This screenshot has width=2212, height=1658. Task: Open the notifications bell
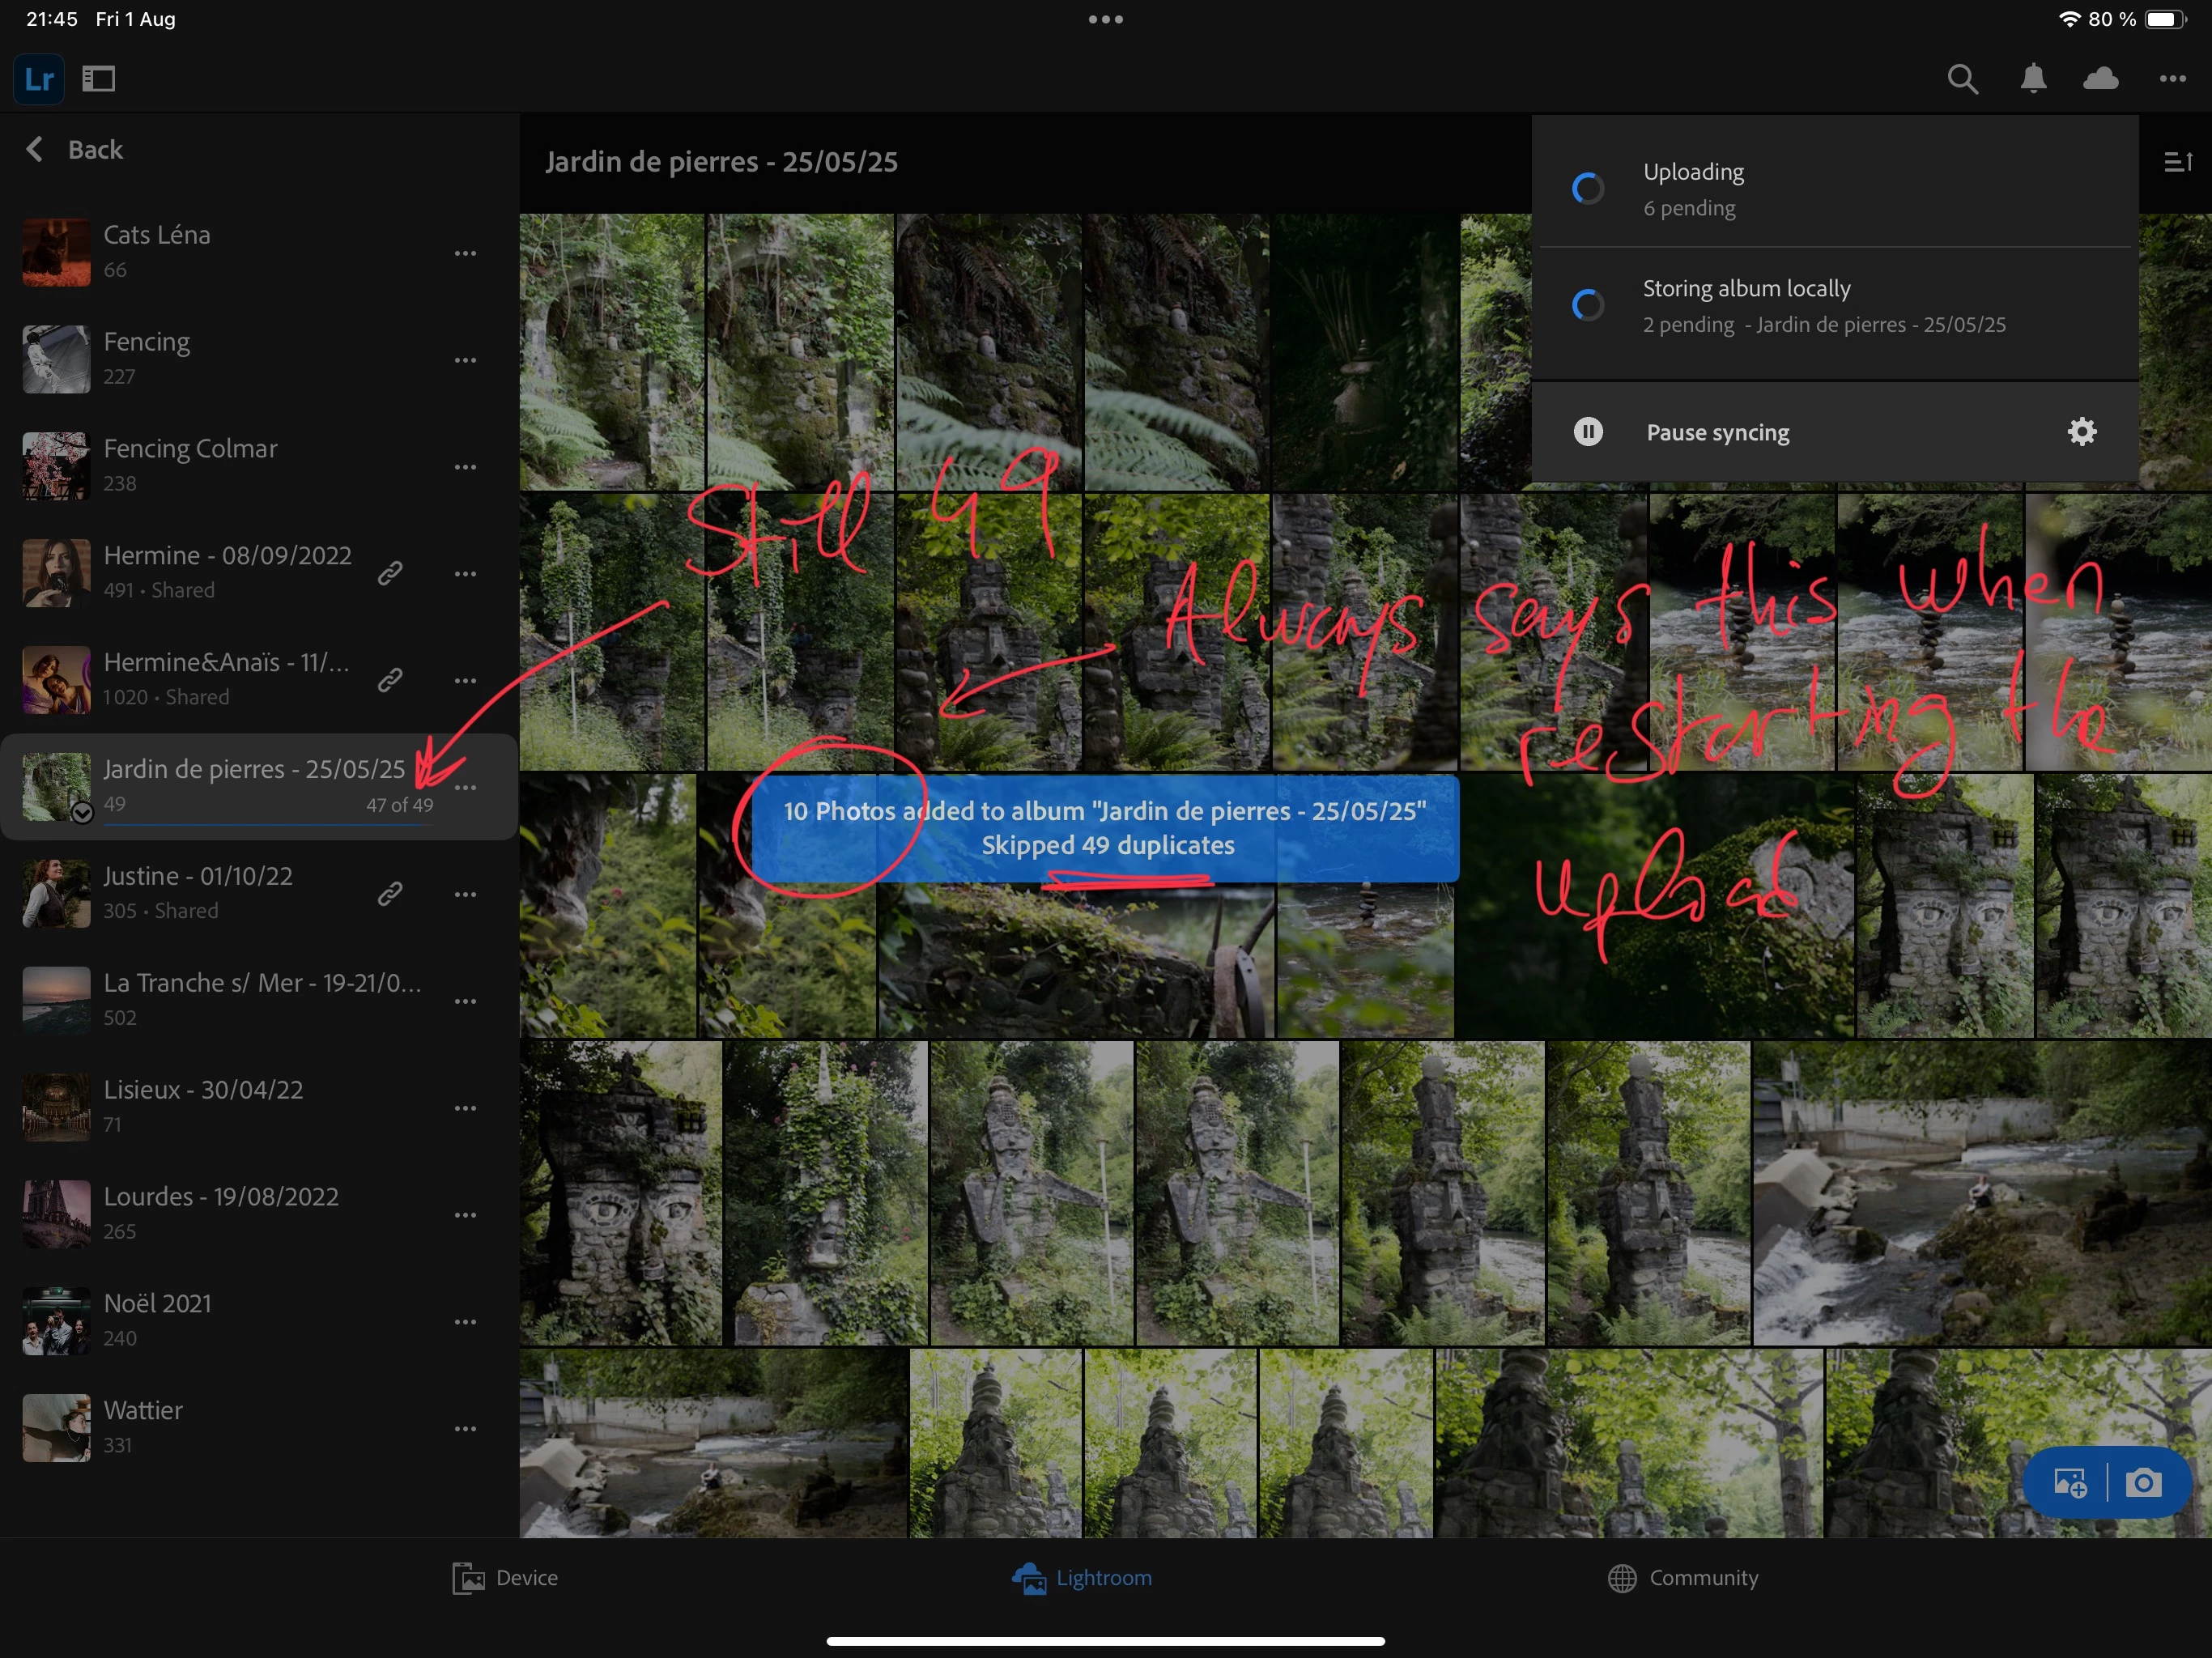point(2032,79)
